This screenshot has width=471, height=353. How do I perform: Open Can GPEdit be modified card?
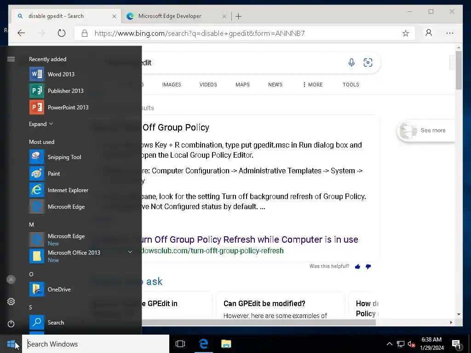281,304
